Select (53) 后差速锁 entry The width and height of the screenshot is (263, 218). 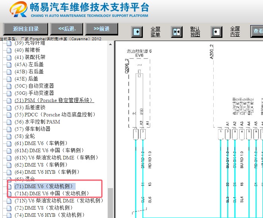coord(30,108)
